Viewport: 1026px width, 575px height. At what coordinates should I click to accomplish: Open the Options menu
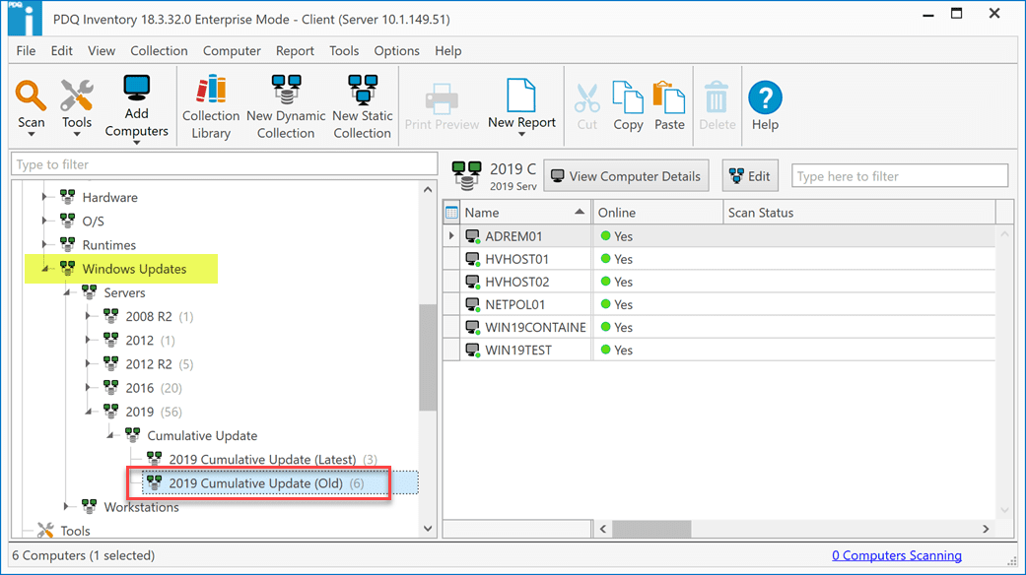(x=396, y=51)
